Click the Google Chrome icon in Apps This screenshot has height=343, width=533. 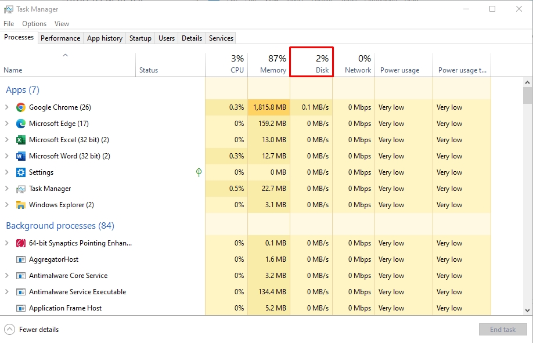click(x=21, y=107)
